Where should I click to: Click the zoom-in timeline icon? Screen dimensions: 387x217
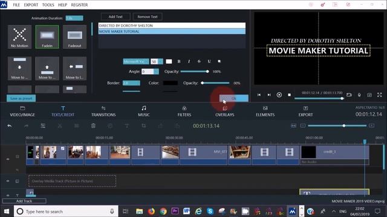point(371,126)
